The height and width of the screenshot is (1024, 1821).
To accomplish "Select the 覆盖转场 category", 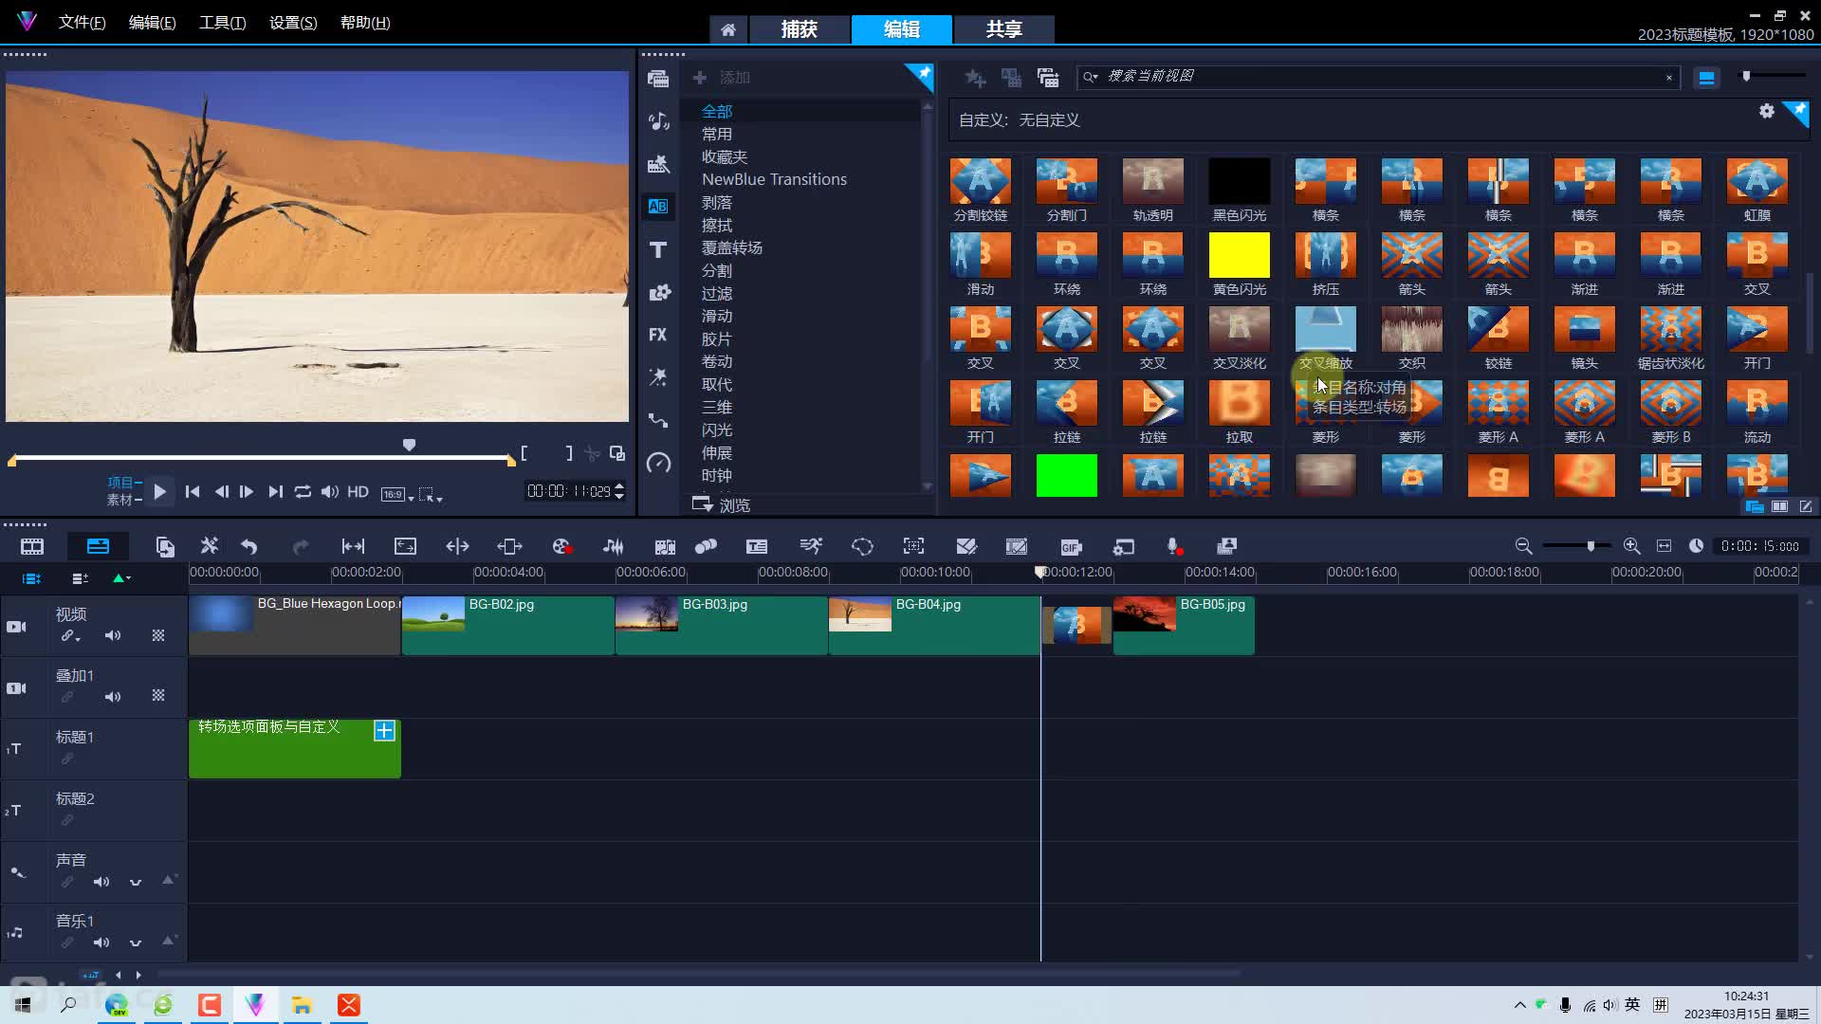I will (x=731, y=247).
